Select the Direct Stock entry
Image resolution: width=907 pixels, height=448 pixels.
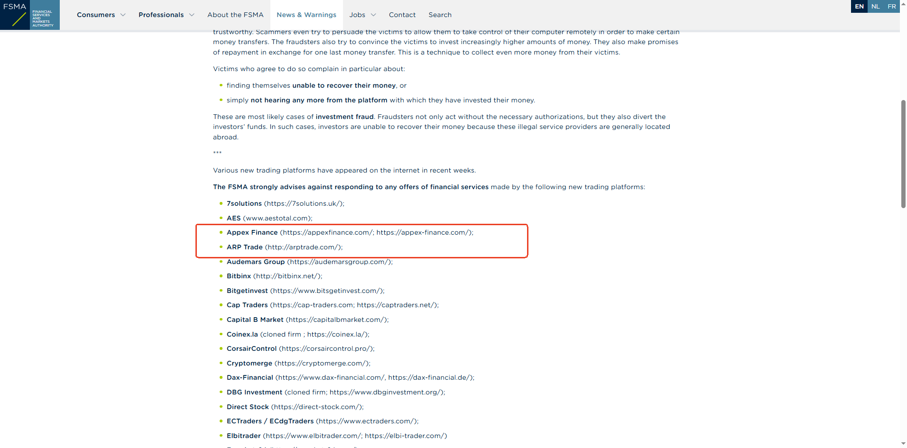tap(295, 407)
